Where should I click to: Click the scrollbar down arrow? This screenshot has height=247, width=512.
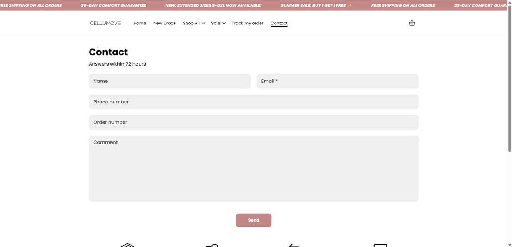(510, 244)
